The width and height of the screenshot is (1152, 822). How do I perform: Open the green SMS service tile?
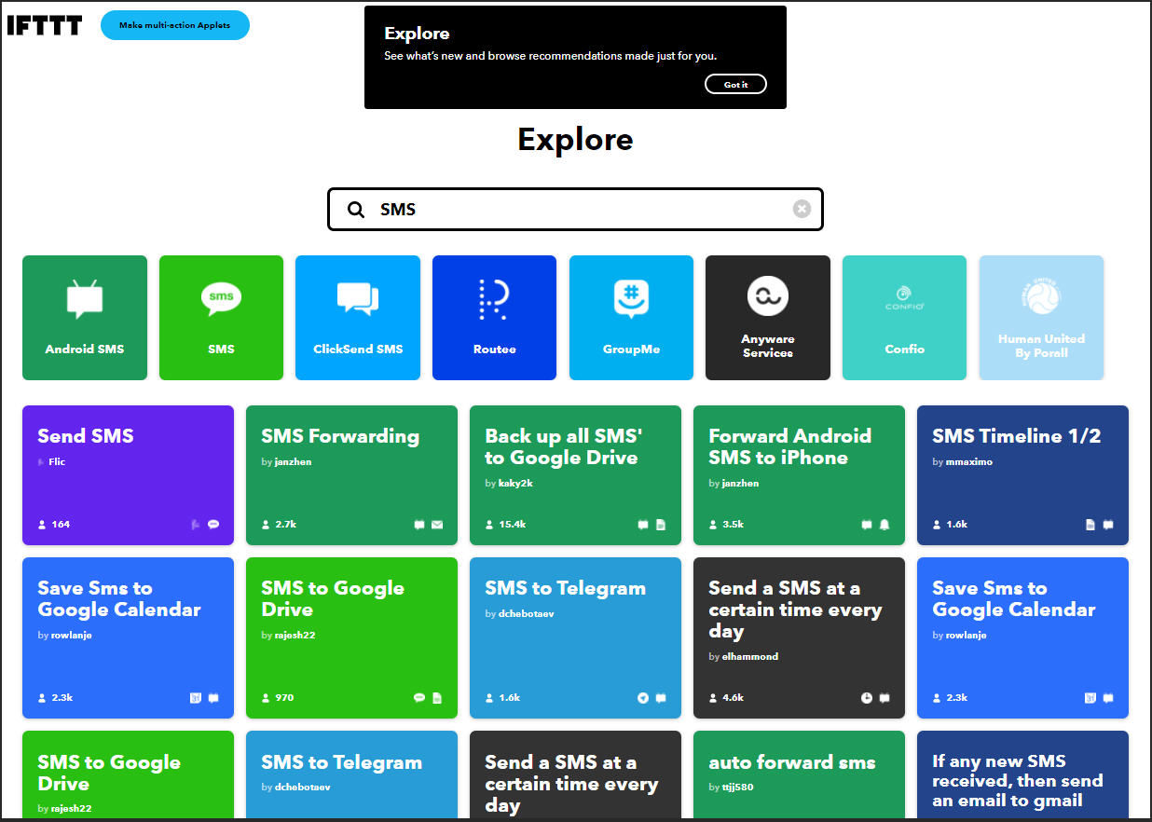tap(221, 318)
